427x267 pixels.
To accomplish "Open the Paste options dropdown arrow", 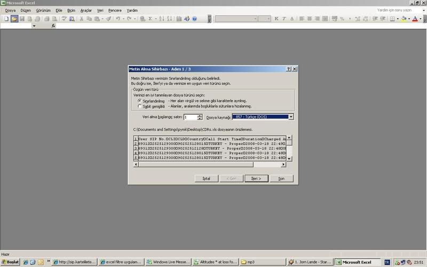I will (102, 19).
